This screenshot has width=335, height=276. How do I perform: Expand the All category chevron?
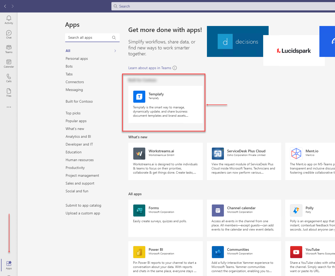click(x=115, y=51)
